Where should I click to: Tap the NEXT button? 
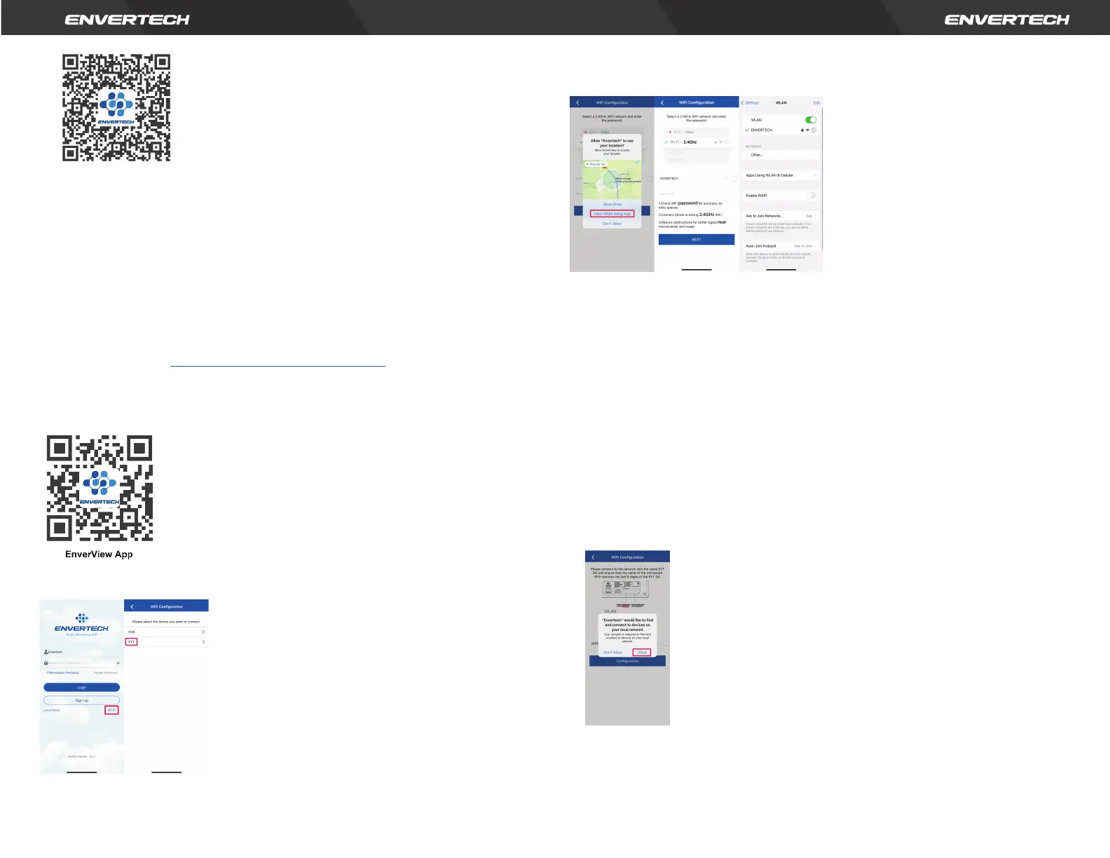pyautogui.click(x=697, y=240)
